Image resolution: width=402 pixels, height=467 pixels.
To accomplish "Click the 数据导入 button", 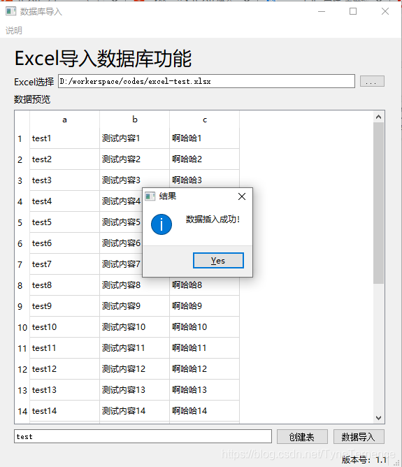I will (x=359, y=437).
